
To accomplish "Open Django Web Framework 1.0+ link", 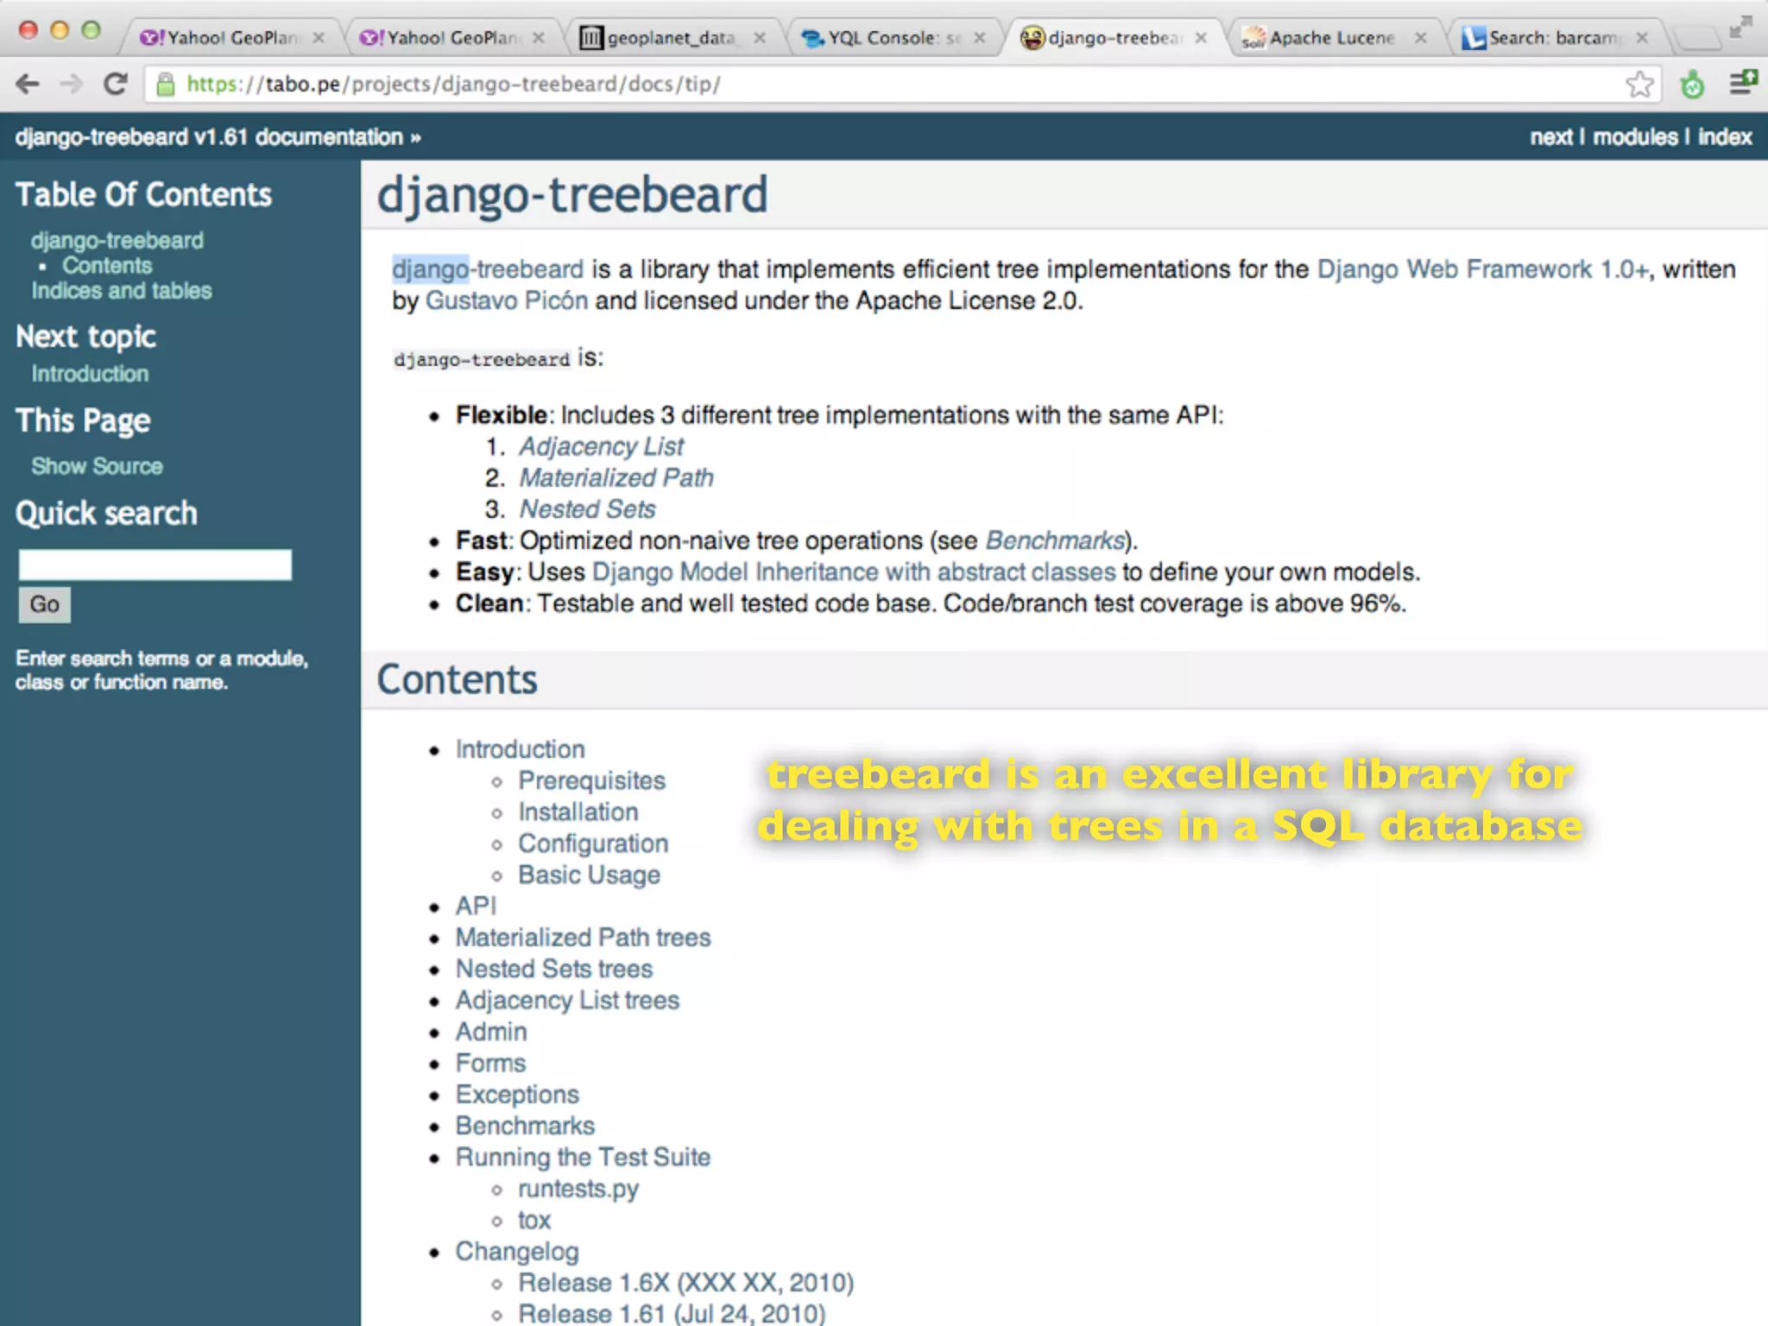I will (1483, 269).
